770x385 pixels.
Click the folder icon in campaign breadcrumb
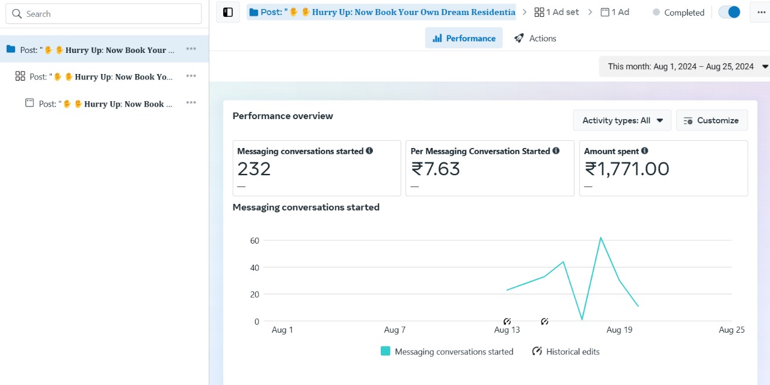[254, 12]
